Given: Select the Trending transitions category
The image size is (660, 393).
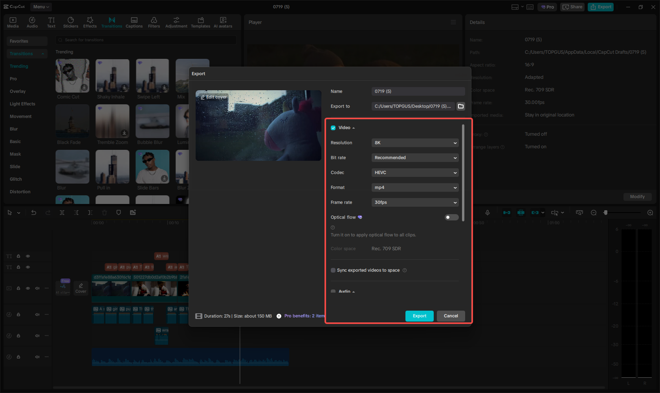Looking at the screenshot, I should (x=18, y=66).
